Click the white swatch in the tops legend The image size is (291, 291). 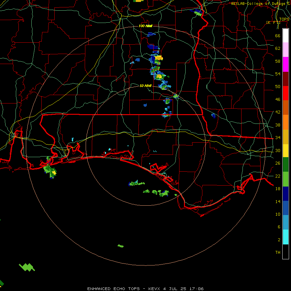286,36
